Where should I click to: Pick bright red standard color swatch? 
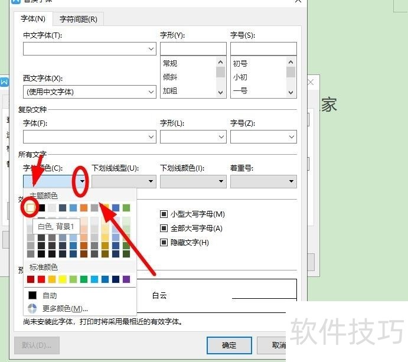41,279
